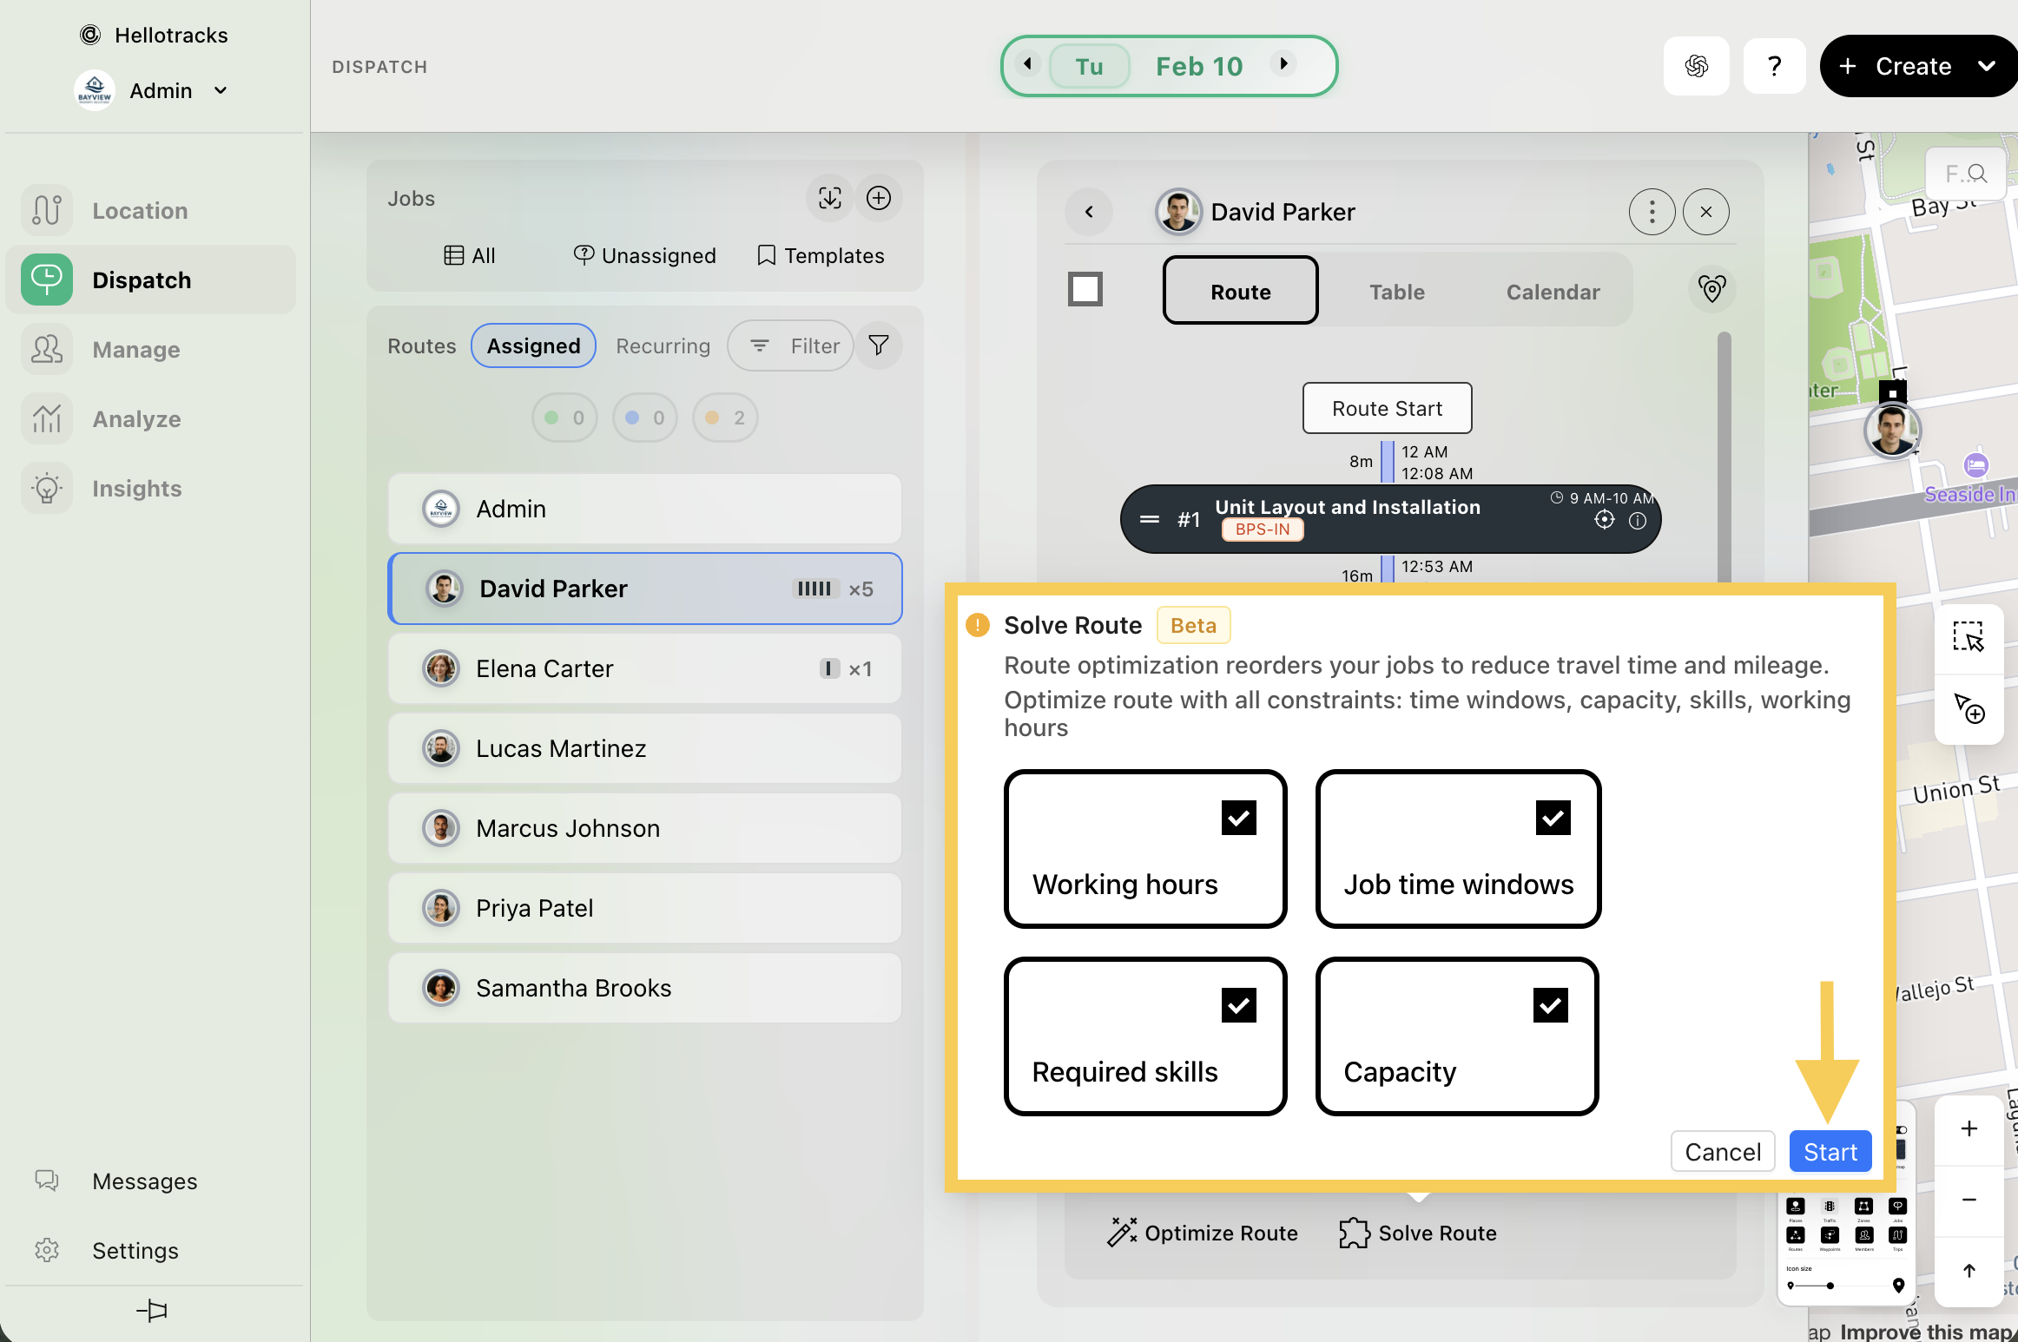Click the Cancel button
The image size is (2018, 1342).
pyautogui.click(x=1722, y=1152)
